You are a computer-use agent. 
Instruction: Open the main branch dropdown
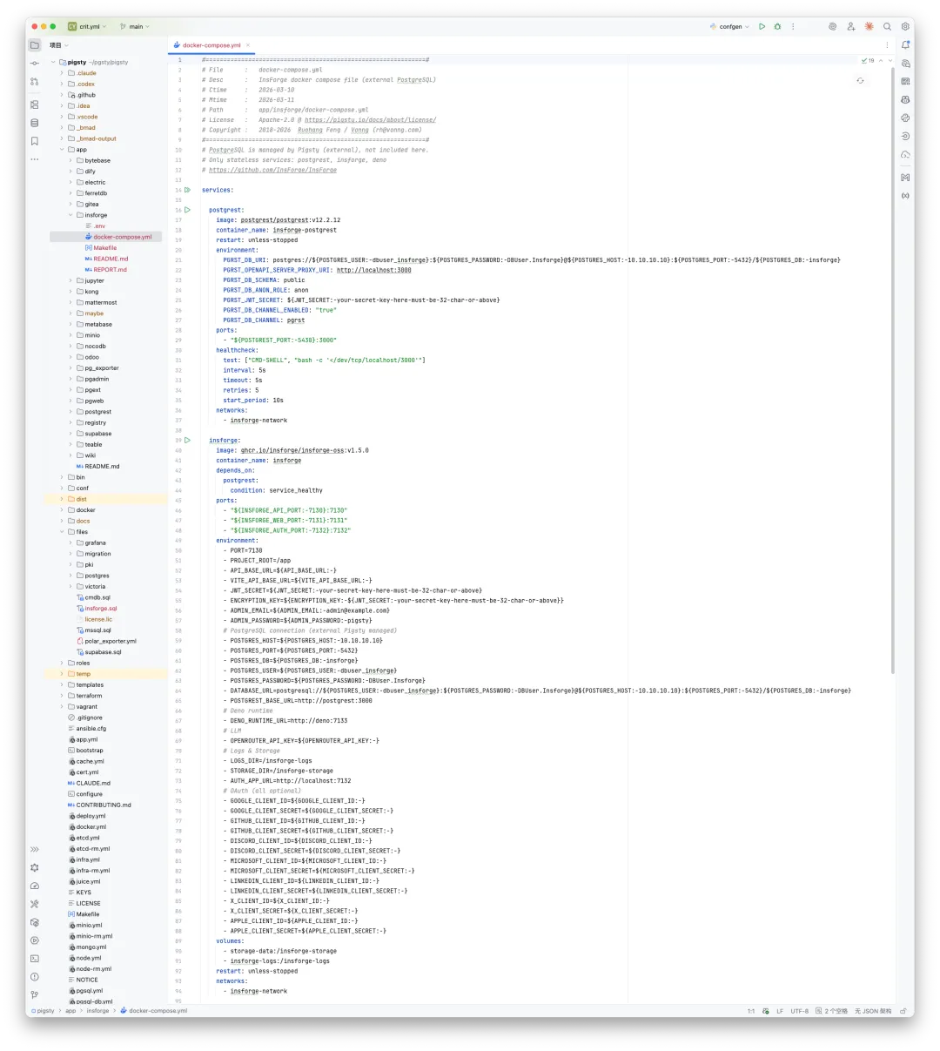point(135,27)
